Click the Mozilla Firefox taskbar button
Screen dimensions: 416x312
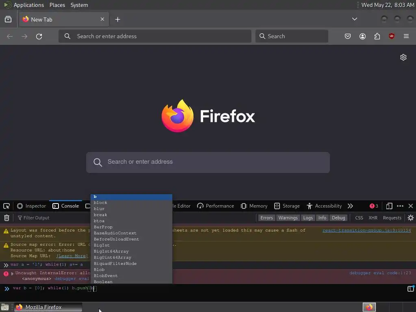point(48,307)
